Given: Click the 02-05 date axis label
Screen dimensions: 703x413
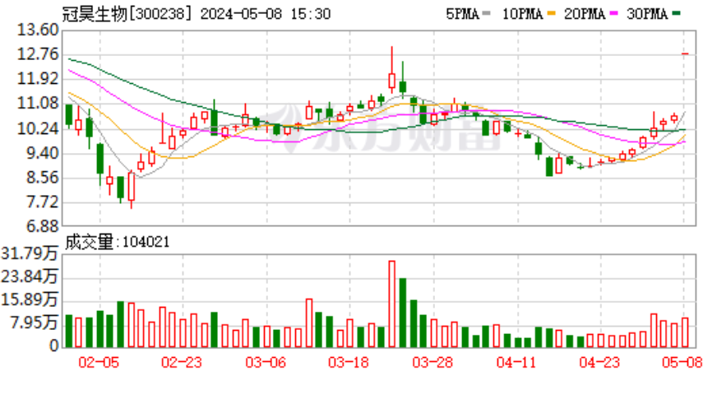Looking at the screenshot, I should coord(99,362).
